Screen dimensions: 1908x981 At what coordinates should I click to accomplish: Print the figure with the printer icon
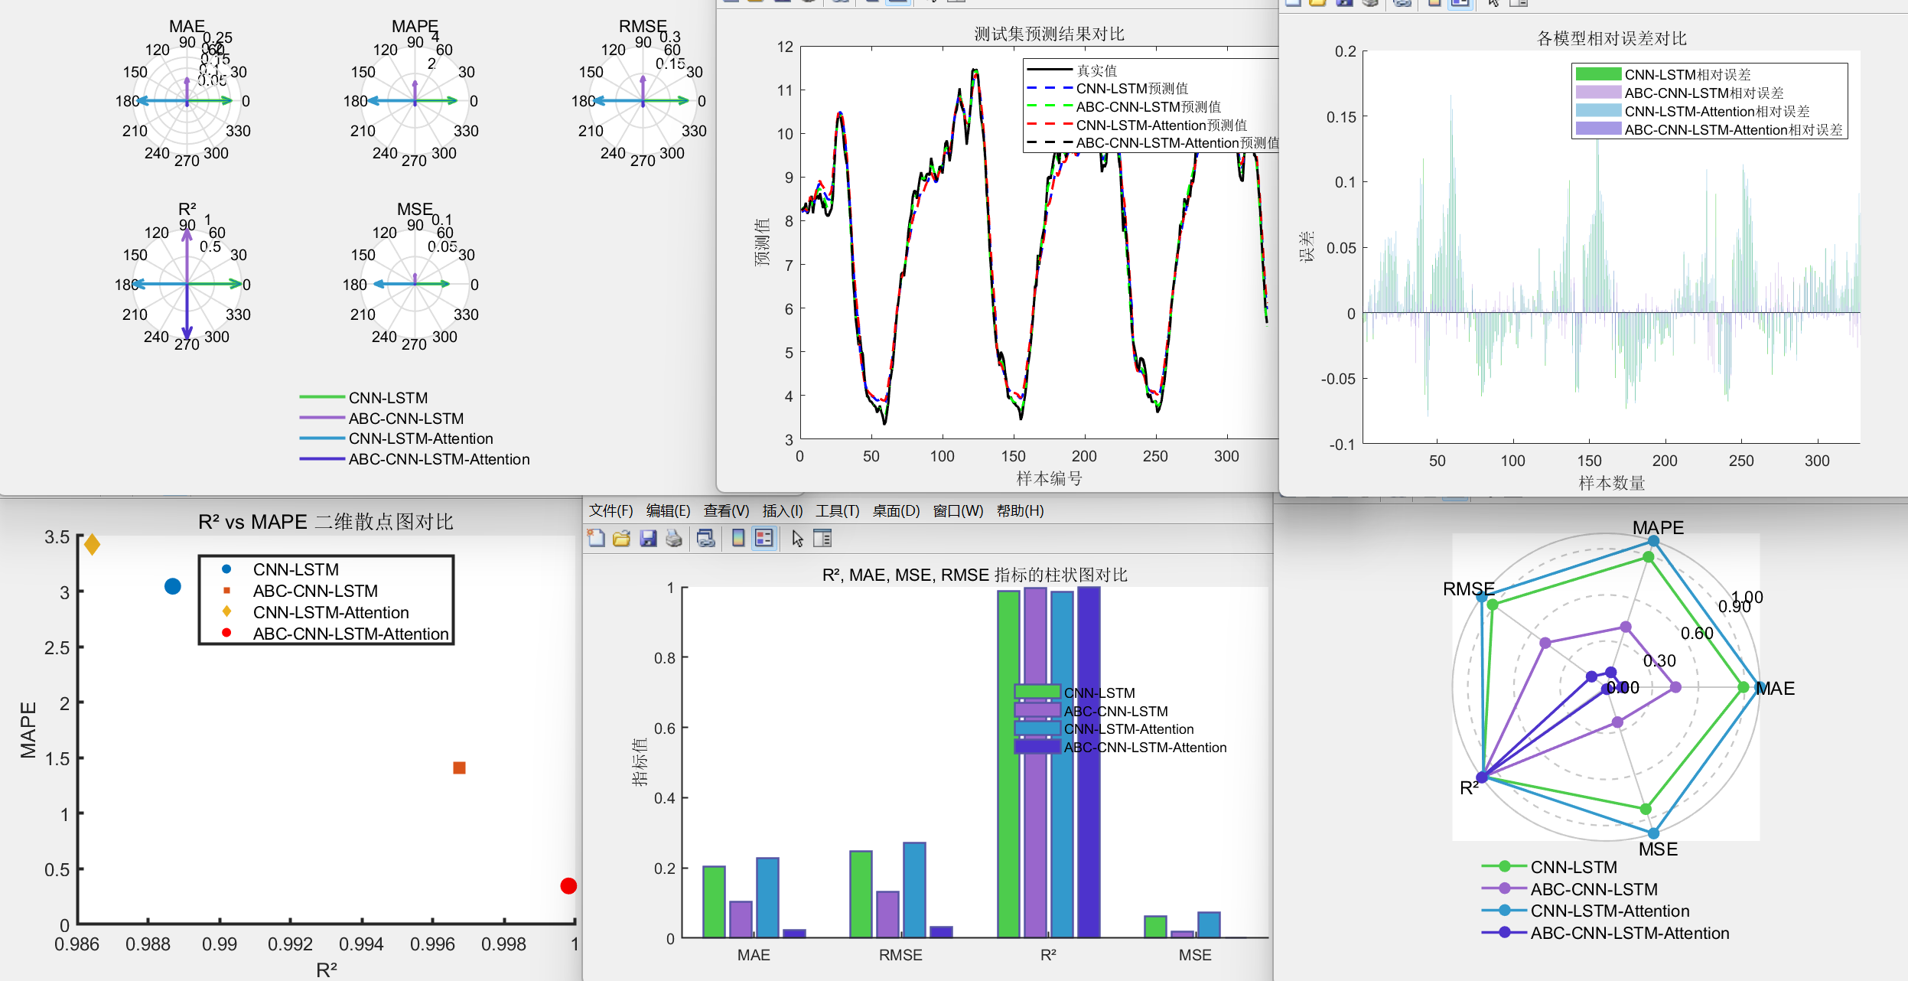[x=674, y=539]
